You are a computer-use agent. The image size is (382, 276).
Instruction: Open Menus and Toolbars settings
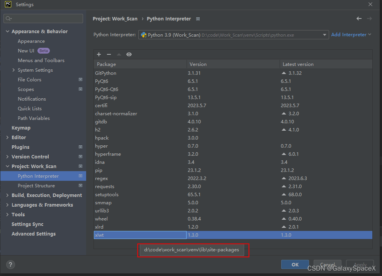pyautogui.click(x=41, y=60)
